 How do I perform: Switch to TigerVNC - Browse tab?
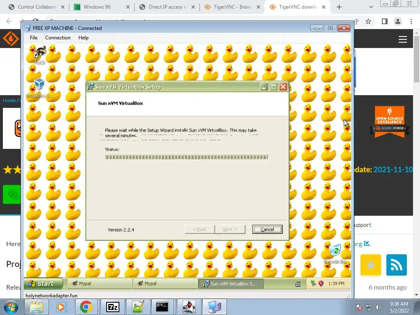[233, 7]
